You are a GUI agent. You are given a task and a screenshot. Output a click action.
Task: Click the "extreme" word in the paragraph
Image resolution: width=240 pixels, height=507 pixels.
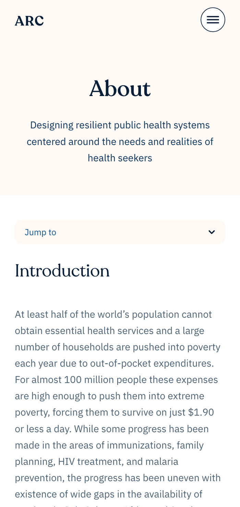[186, 396]
